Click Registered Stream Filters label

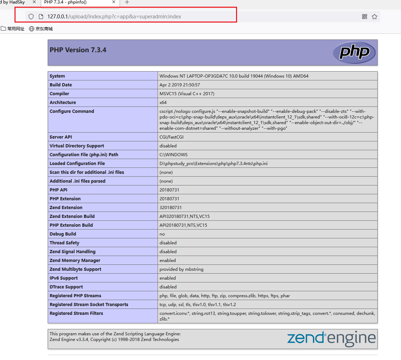[76, 313]
